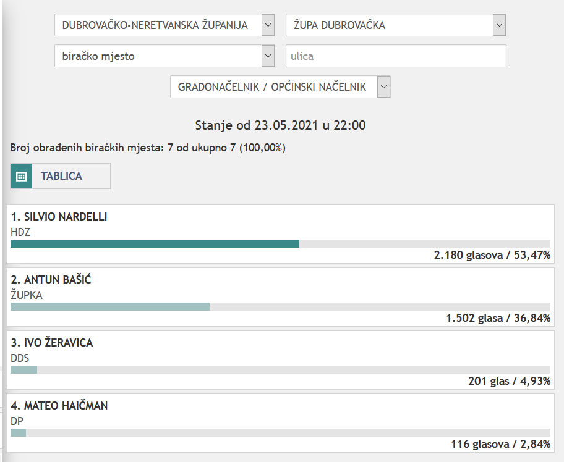Click the municipality dropdown arrow chevron

(499, 25)
